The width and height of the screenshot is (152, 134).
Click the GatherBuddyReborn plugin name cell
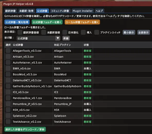68,86
